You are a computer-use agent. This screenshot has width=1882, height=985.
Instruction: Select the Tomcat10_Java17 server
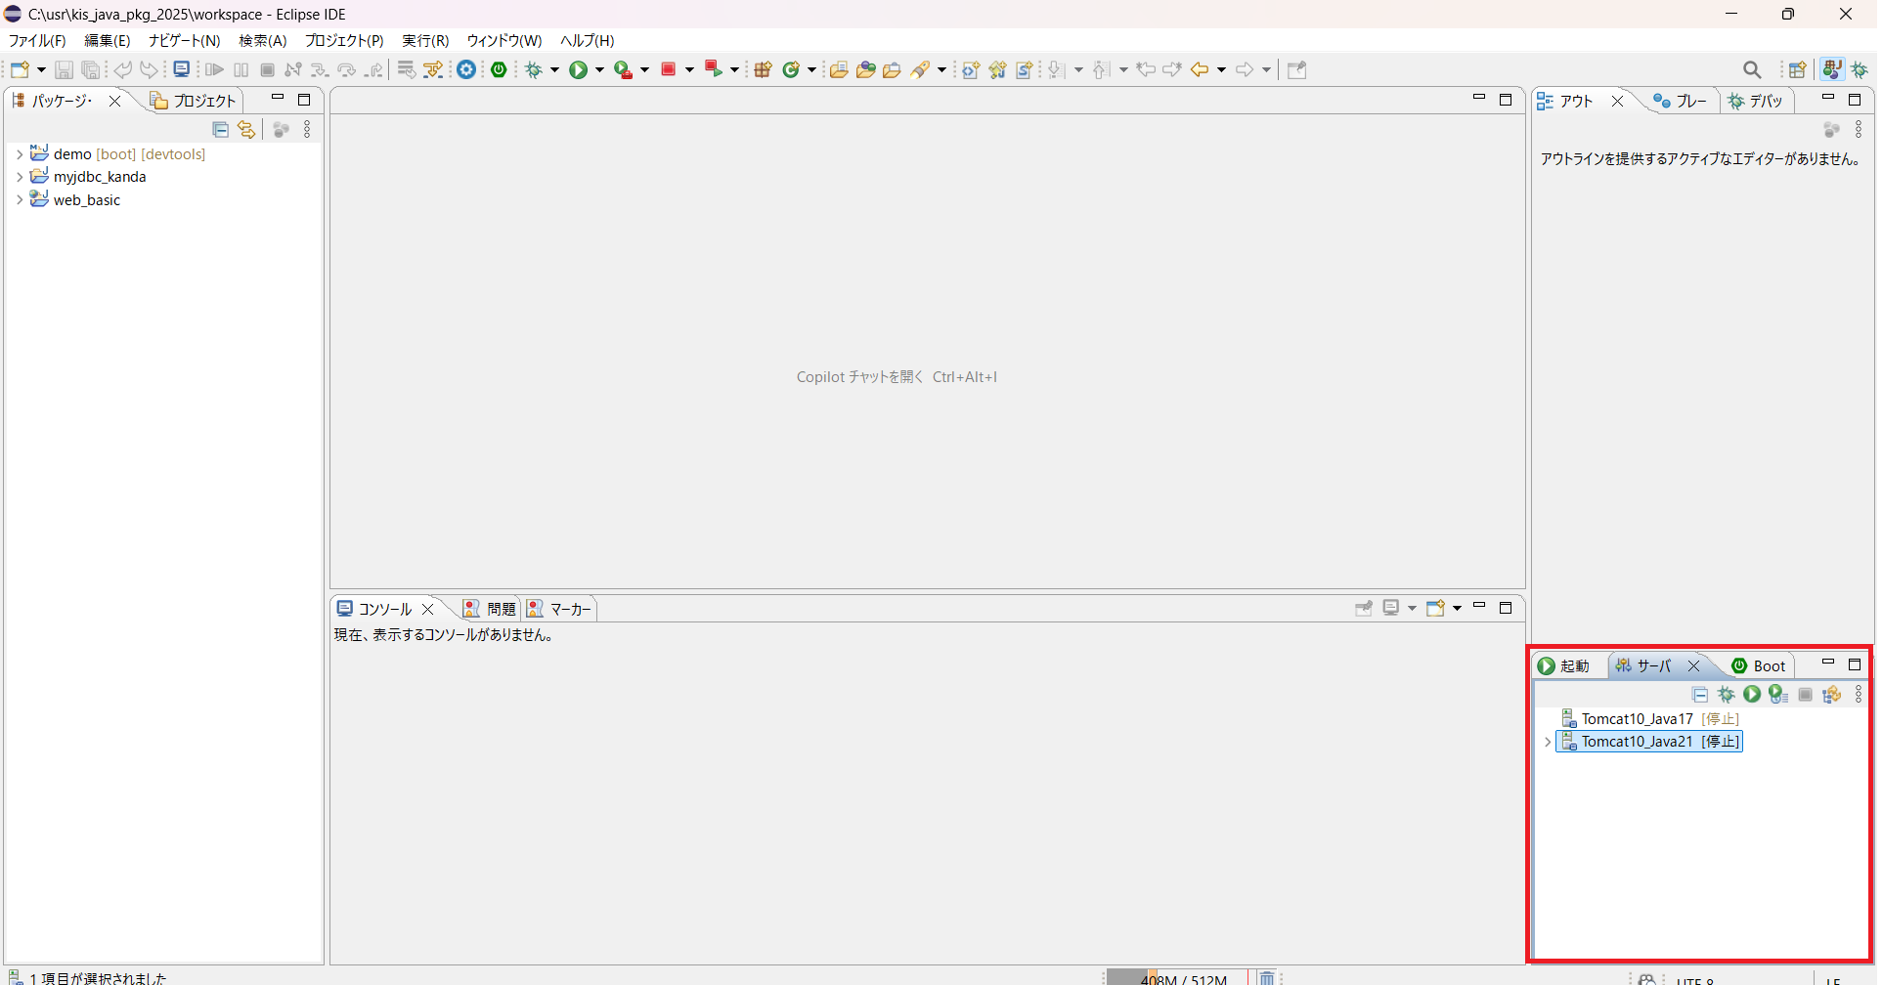(1637, 719)
